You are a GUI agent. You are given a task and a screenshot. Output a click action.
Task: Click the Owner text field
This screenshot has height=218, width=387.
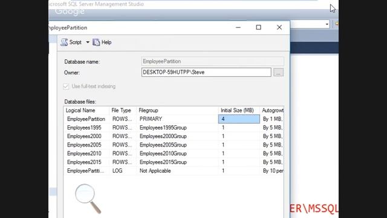[x=206, y=72]
